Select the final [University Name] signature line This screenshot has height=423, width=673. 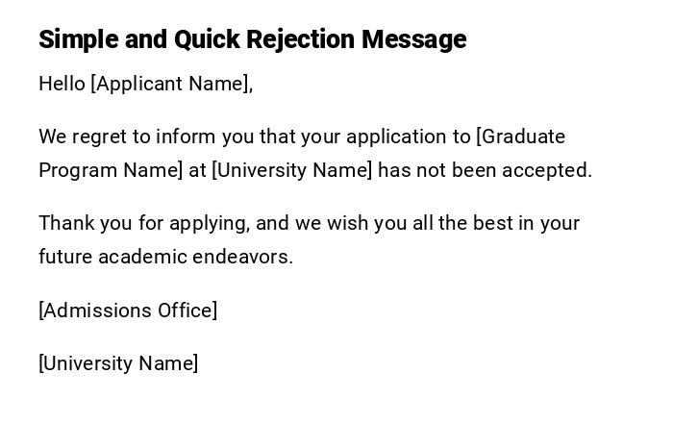click(x=118, y=363)
